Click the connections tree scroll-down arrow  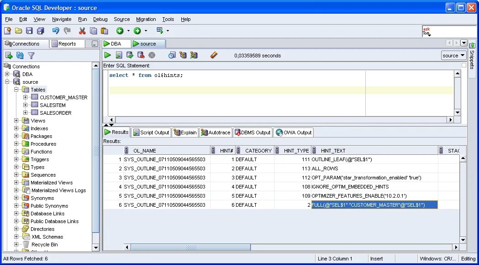point(95,248)
